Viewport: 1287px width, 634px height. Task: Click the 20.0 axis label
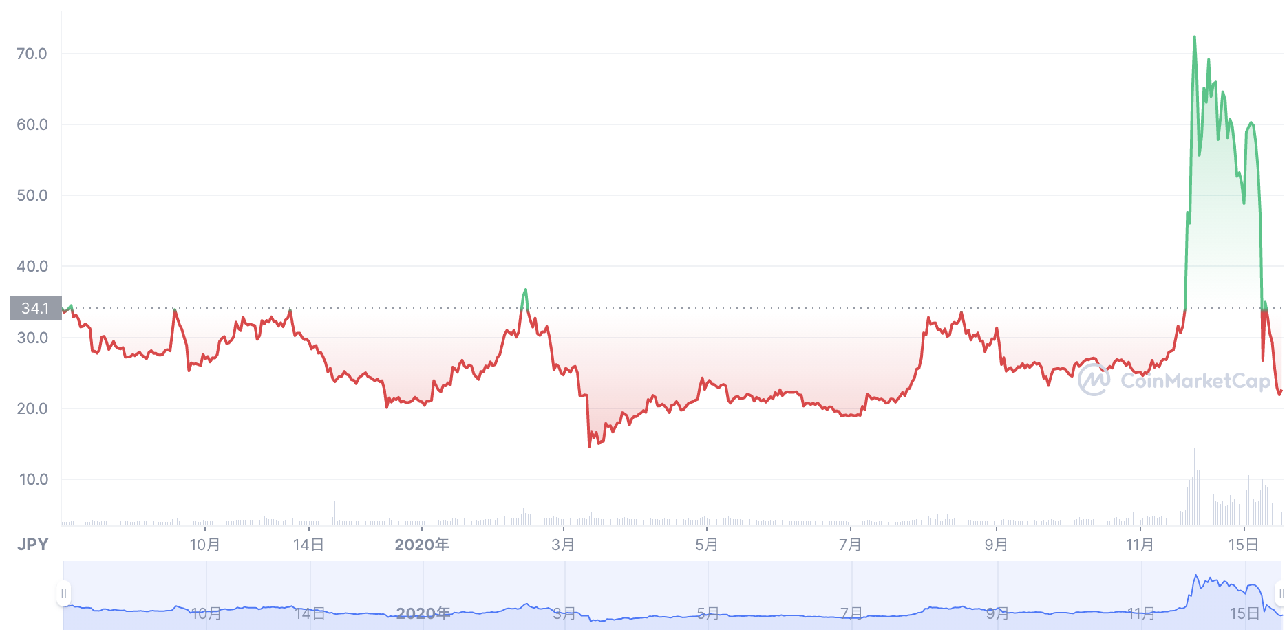pos(32,408)
